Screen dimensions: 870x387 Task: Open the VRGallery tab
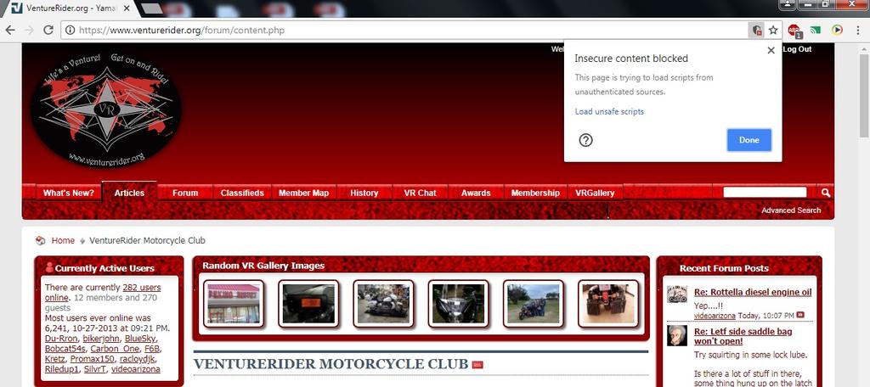[595, 193]
